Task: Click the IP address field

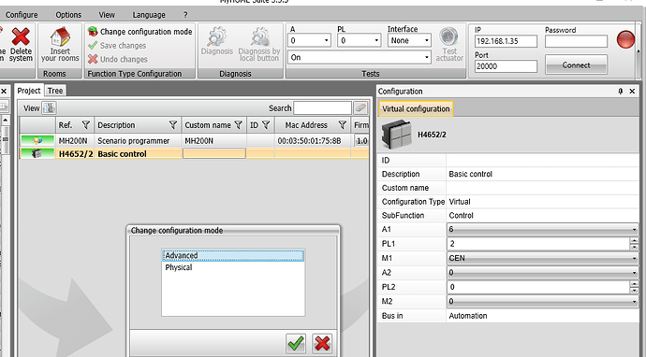Action: point(506,41)
